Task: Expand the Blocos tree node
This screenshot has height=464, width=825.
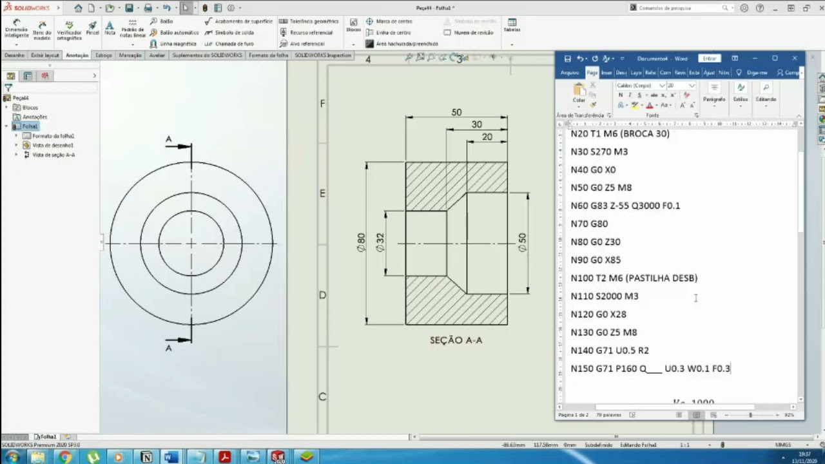Action: [6, 108]
